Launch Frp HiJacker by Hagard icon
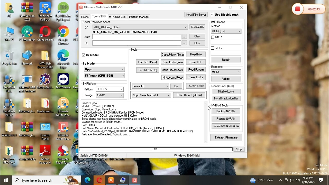This screenshot has height=185, width=329. click(63, 12)
